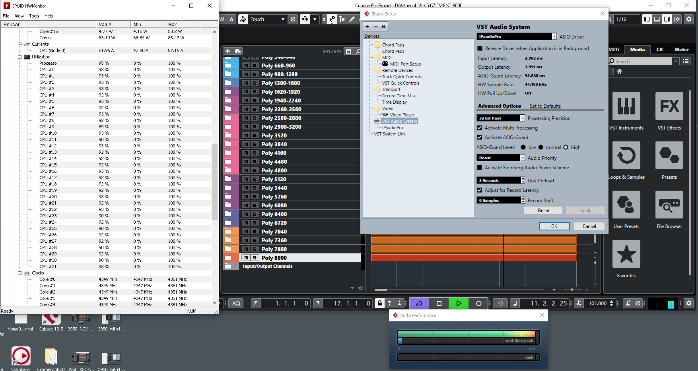Enable Activate Steinberg Audio Power Scheme

(x=480, y=168)
